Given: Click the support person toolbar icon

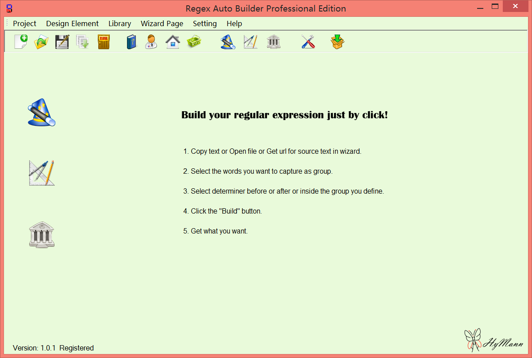Looking at the screenshot, I should pyautogui.click(x=151, y=42).
